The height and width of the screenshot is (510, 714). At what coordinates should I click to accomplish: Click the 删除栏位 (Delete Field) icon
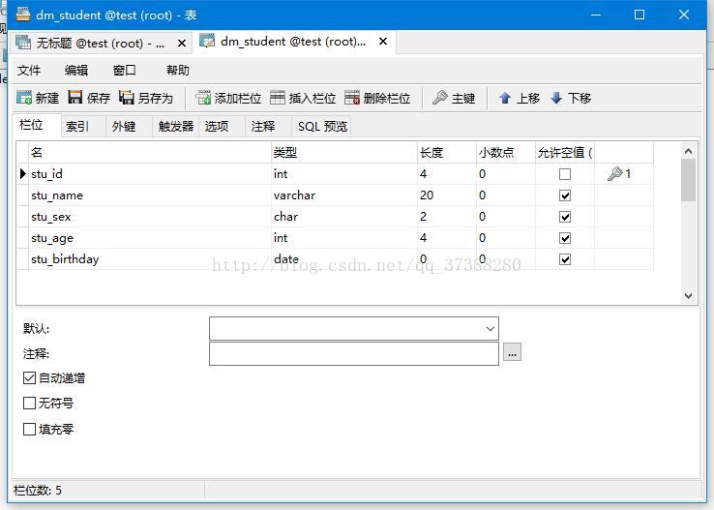(x=352, y=98)
